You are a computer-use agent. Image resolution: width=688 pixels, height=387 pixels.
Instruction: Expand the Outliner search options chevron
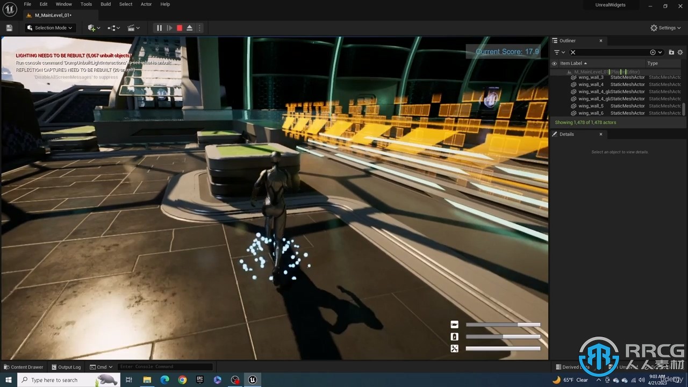[660, 52]
